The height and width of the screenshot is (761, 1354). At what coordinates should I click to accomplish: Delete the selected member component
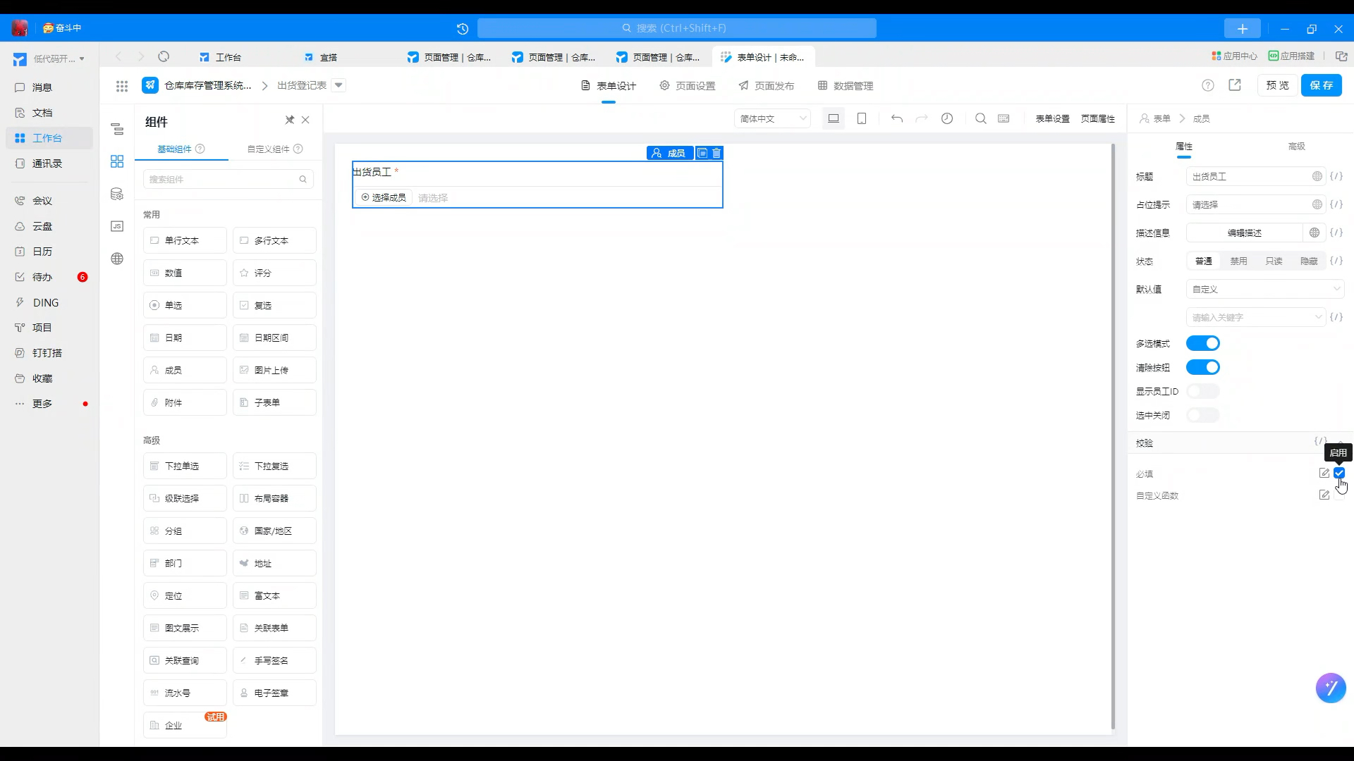[716, 153]
